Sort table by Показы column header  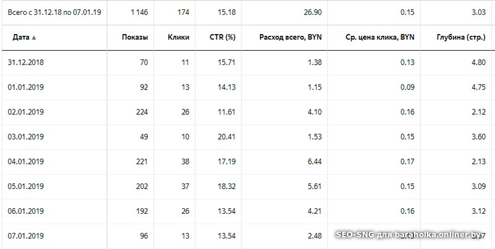[x=136, y=38]
